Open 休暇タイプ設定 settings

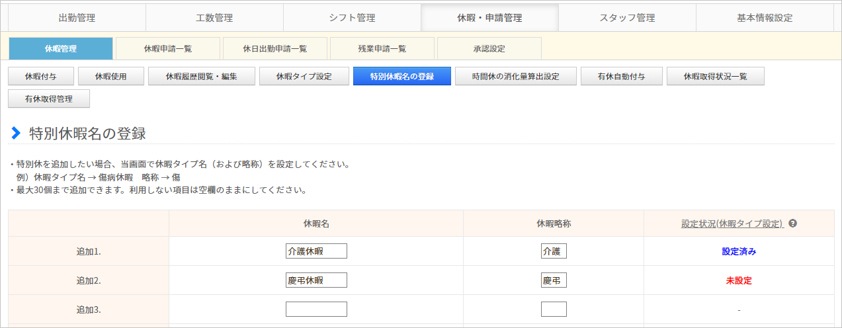[304, 77]
